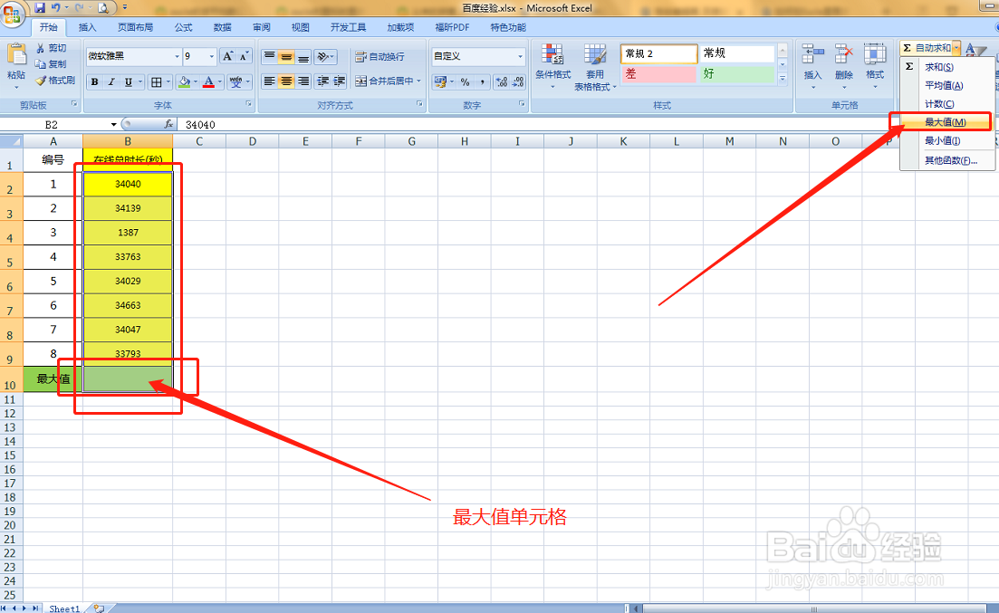
Task: Click the Copy (复制) button
Action: [51, 63]
